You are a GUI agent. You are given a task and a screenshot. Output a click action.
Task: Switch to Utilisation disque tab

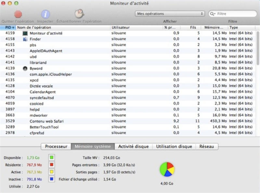coord(174,147)
